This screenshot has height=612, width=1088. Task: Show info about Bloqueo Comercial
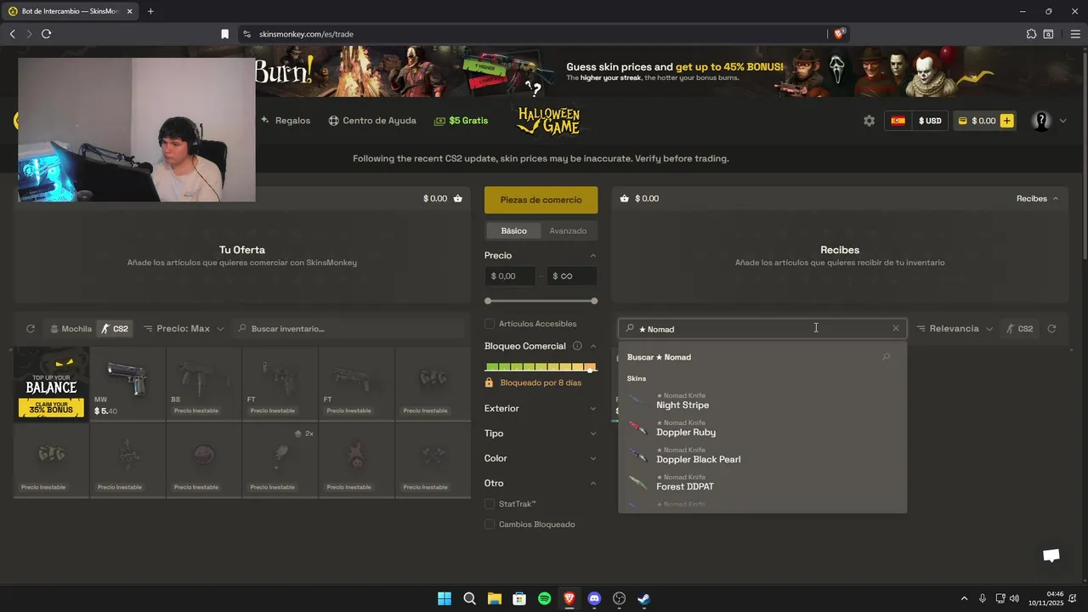[x=577, y=346]
